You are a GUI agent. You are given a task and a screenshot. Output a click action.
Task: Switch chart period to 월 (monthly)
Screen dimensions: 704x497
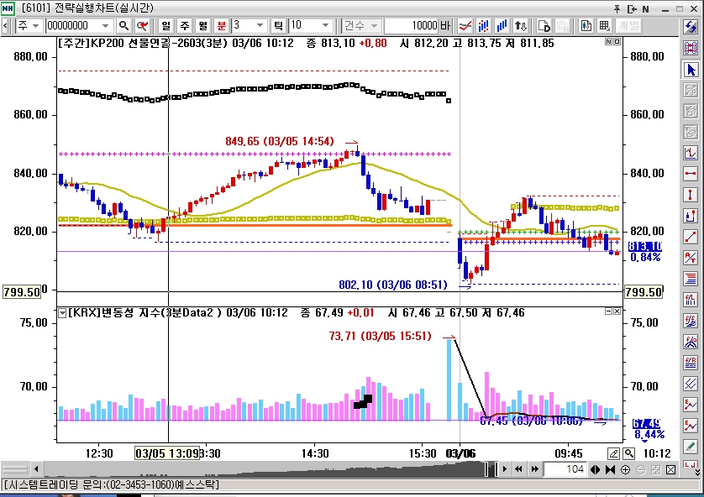(x=202, y=26)
